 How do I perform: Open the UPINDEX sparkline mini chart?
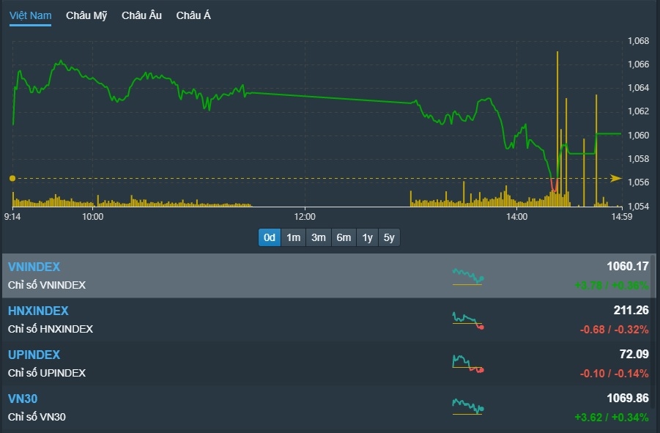tap(468, 363)
